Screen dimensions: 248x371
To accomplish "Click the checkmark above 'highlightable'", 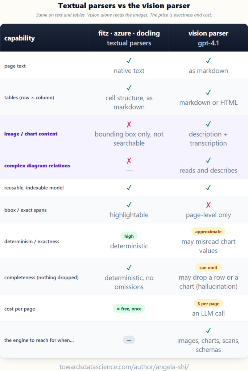I will pos(129,205).
